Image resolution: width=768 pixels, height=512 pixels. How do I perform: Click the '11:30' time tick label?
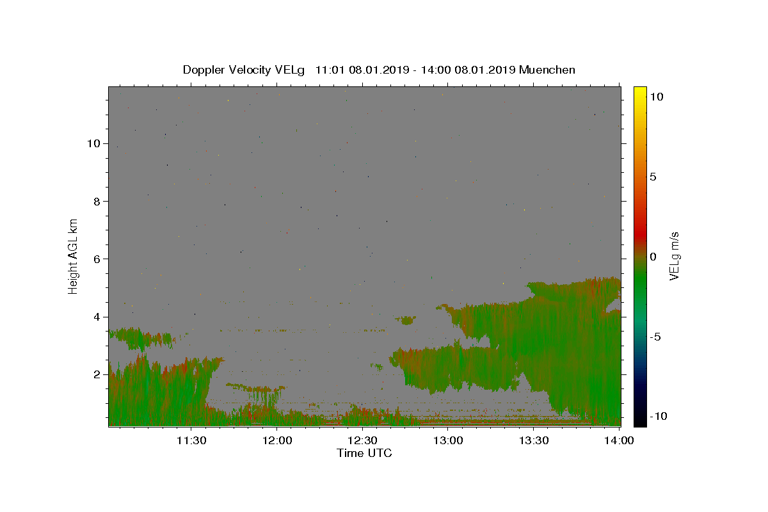pyautogui.click(x=191, y=440)
